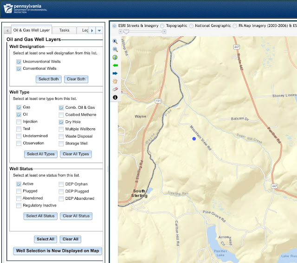Check Observation well type

tap(19, 144)
